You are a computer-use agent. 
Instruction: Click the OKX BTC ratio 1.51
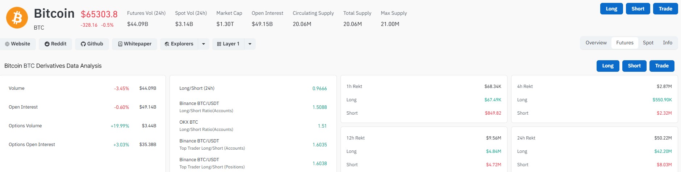point(322,126)
